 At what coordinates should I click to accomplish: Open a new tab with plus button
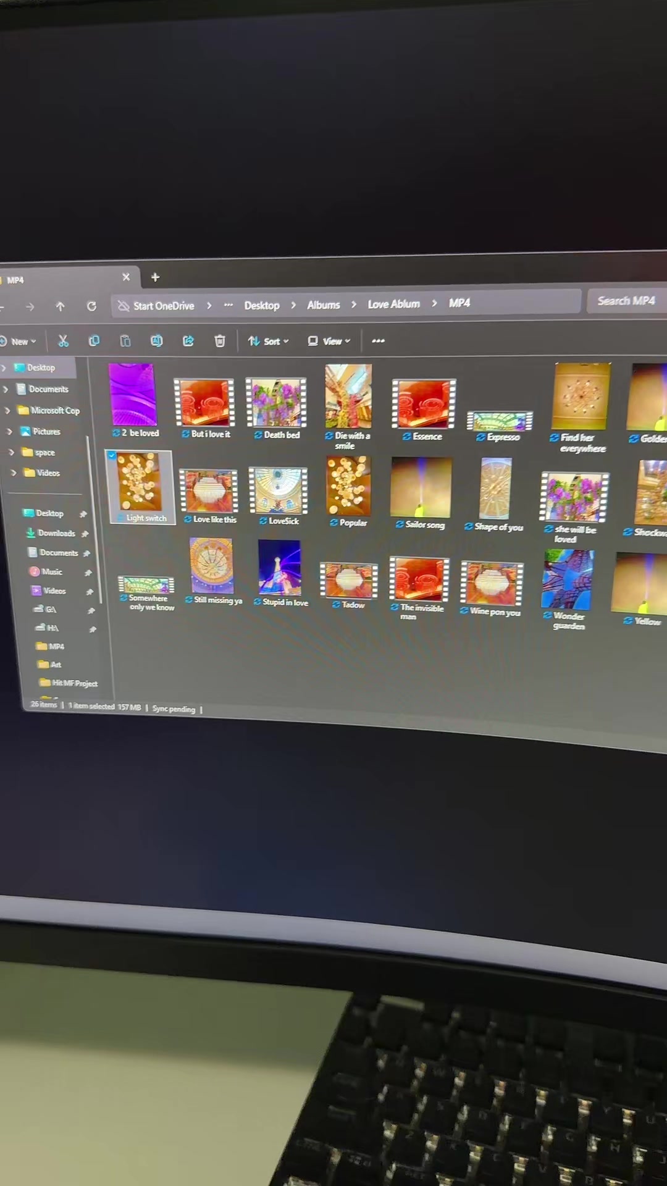(155, 277)
